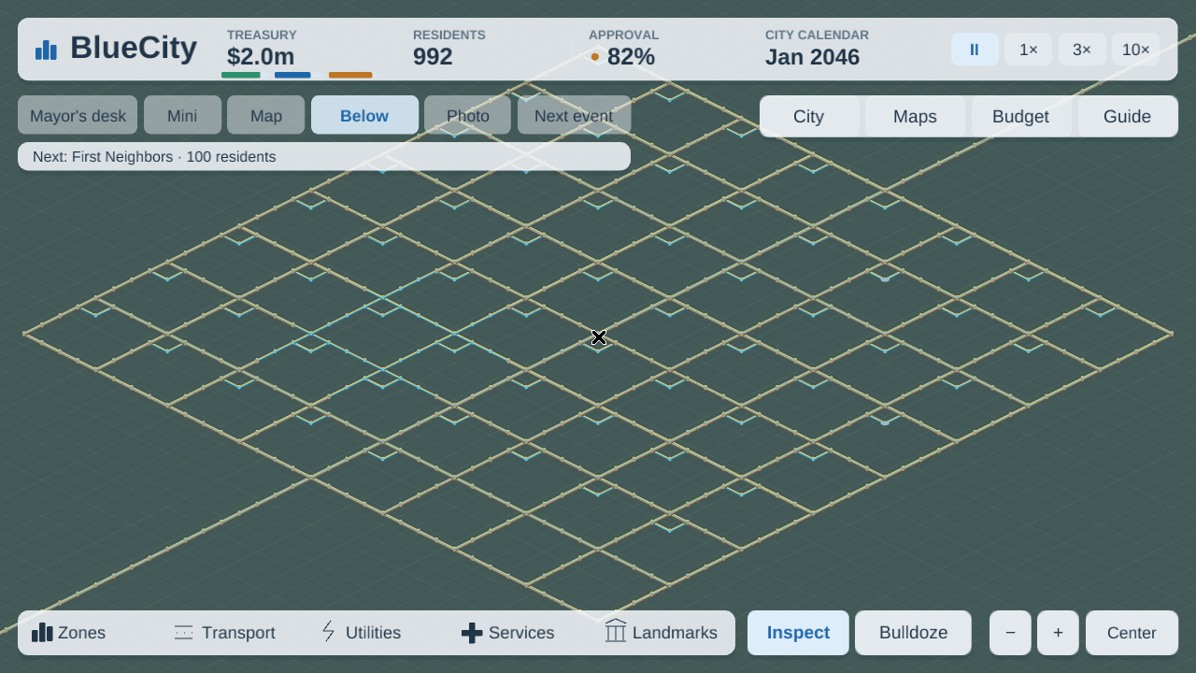Open Services plus-cross category
The width and height of the screenshot is (1196, 673).
coord(508,633)
